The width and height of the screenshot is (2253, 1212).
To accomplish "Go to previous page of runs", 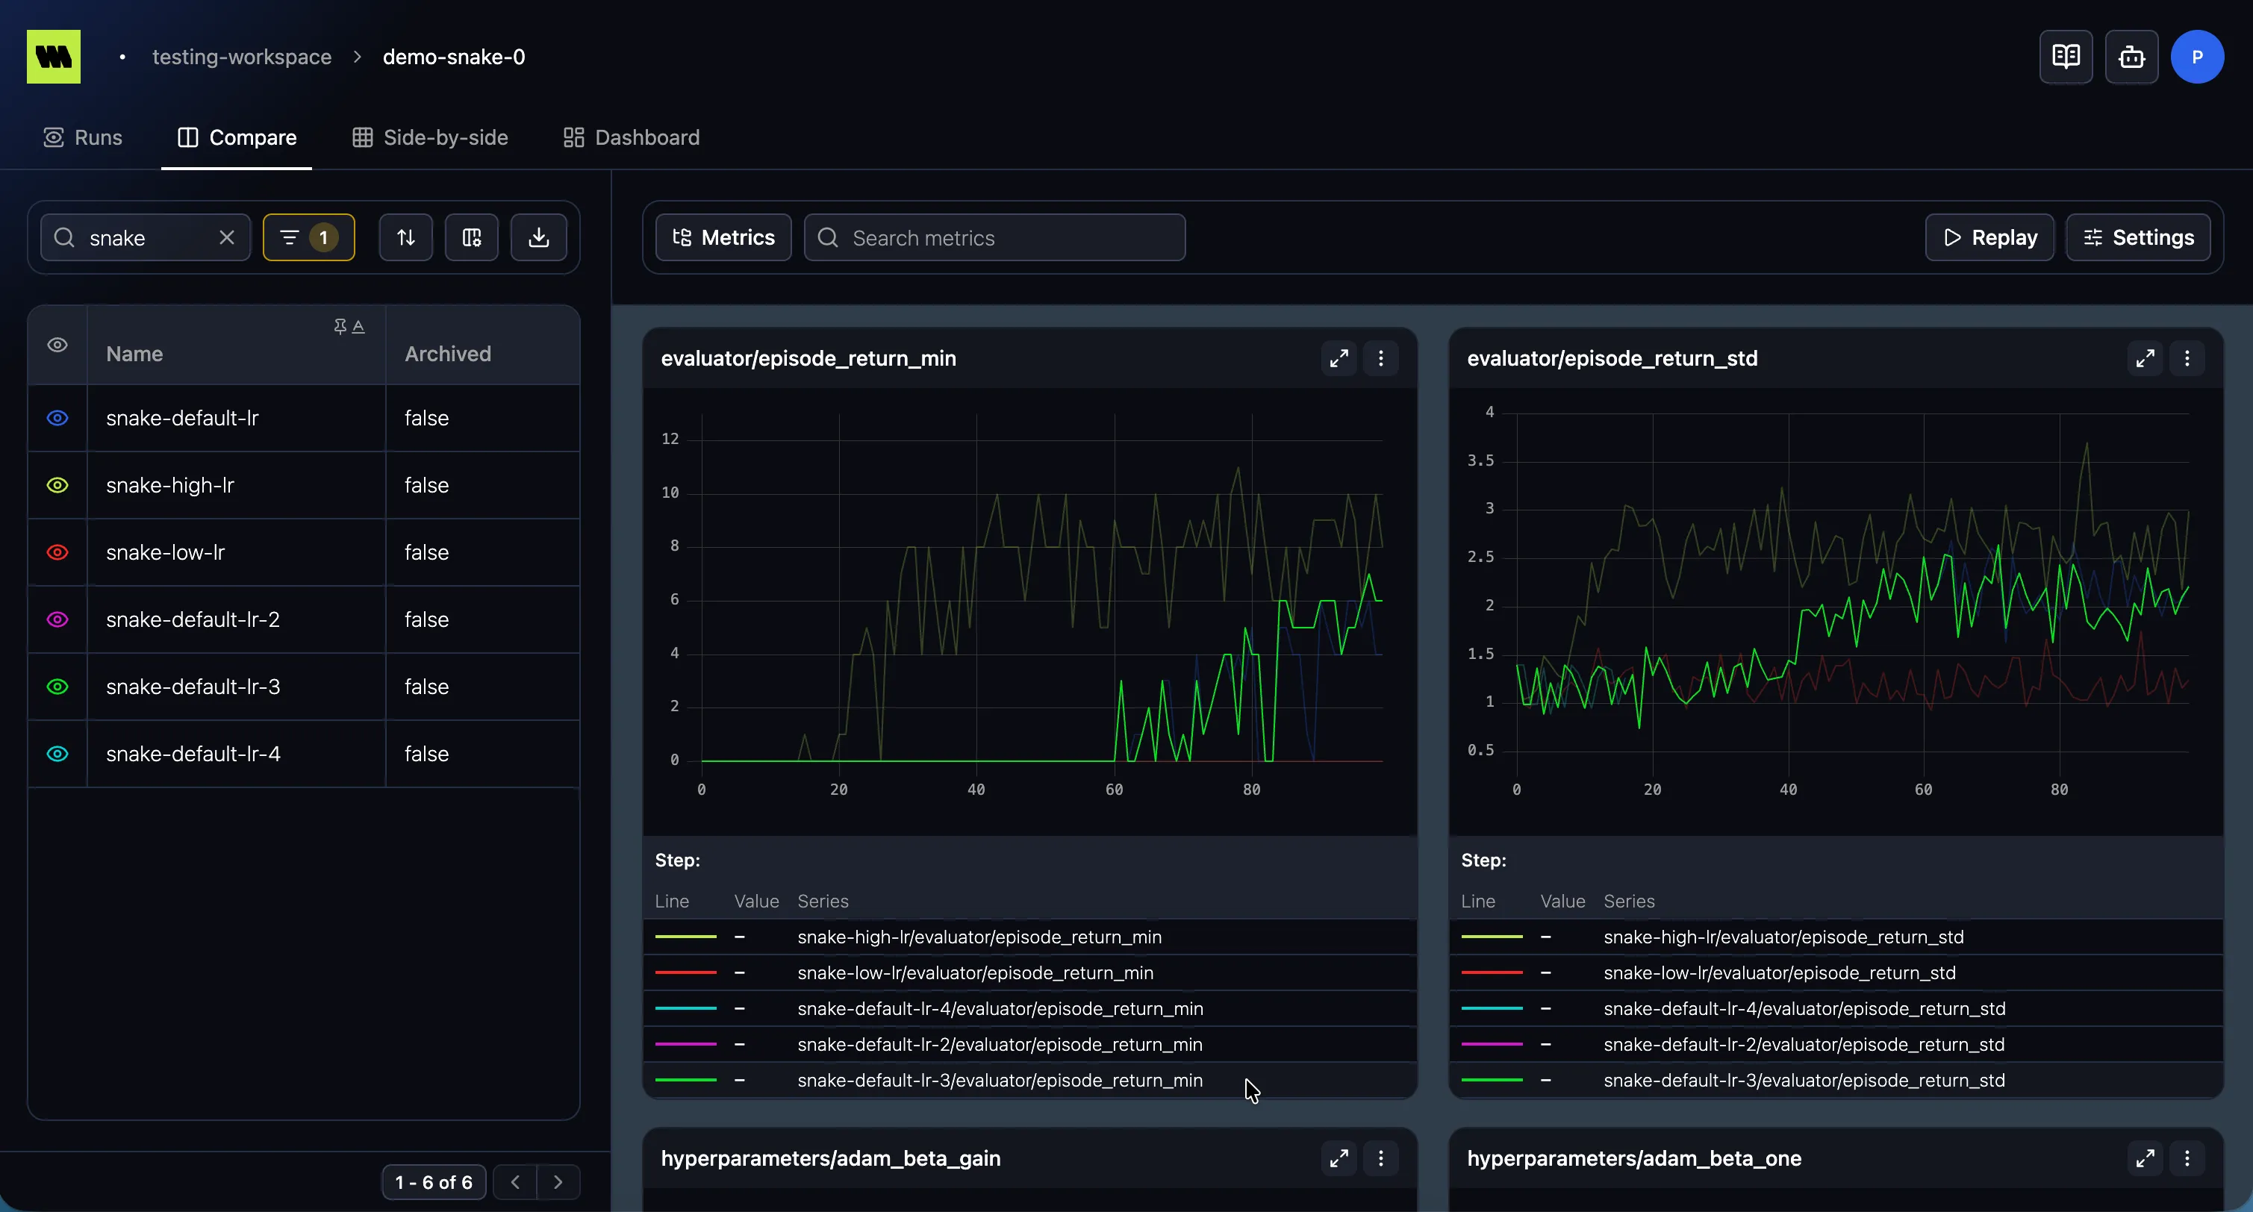I will pos(515,1182).
